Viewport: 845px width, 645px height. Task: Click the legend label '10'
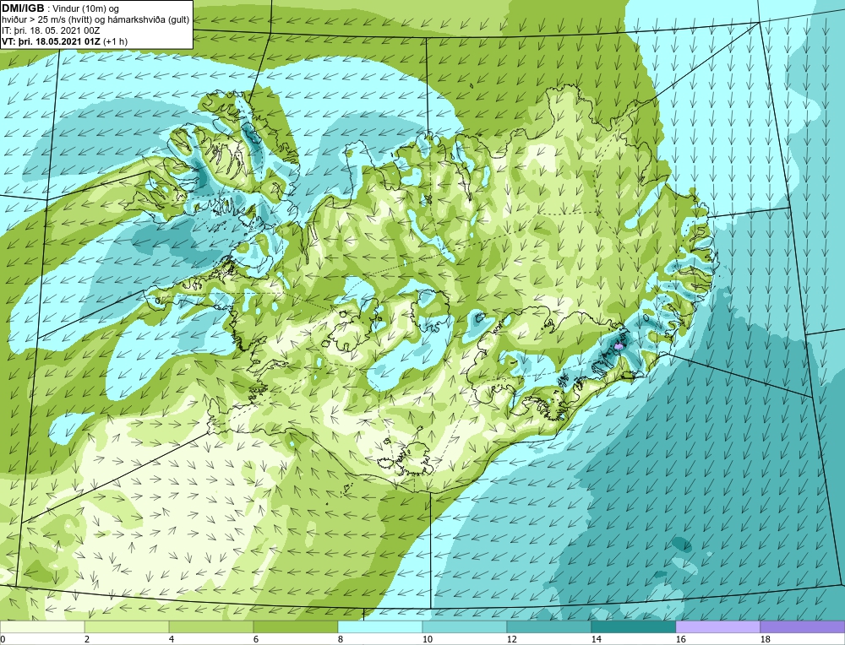click(x=428, y=639)
